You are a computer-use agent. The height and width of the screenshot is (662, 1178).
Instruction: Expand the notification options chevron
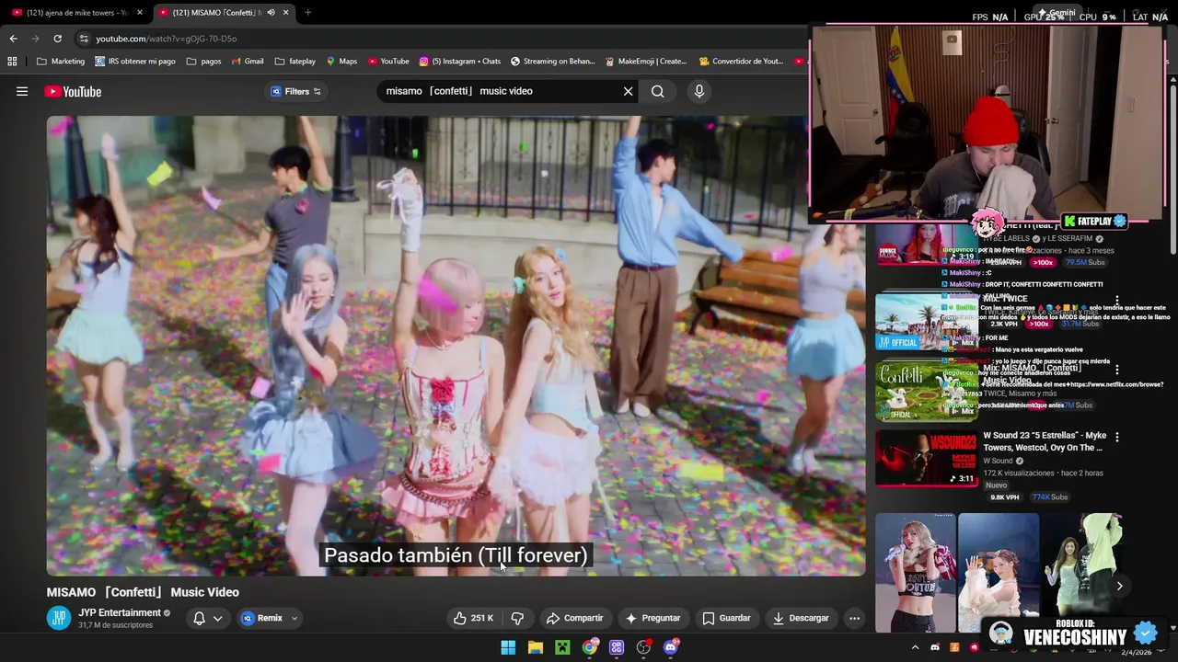click(x=218, y=618)
